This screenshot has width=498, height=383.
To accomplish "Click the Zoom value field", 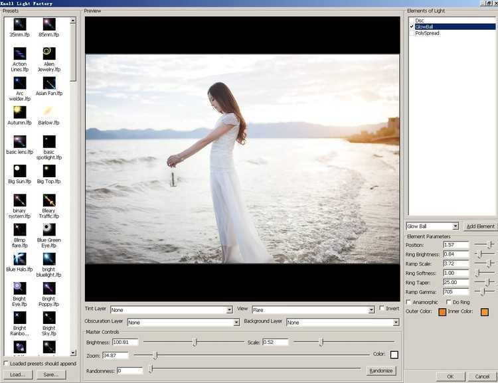I will pos(116,355).
